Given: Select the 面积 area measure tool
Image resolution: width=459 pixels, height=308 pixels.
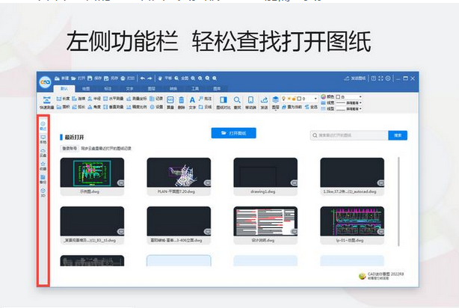Looking at the screenshot, I should click(x=63, y=107).
